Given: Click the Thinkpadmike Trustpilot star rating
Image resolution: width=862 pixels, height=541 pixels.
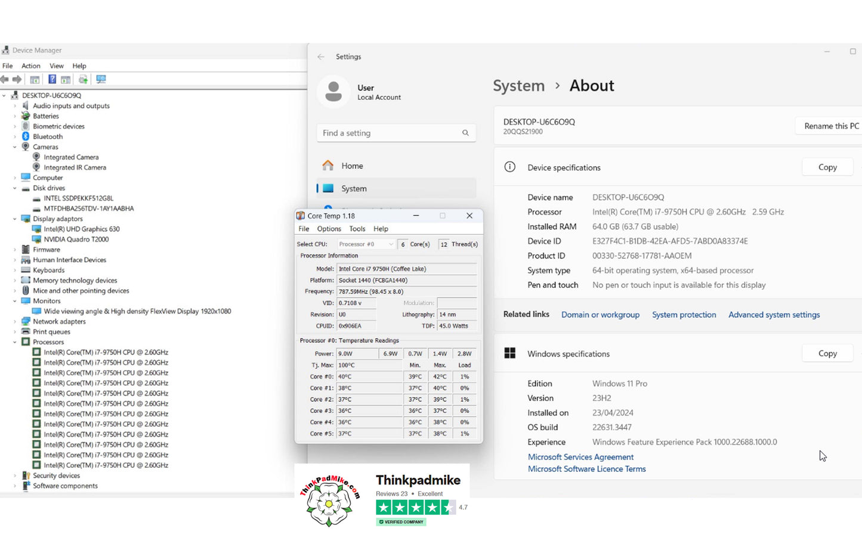Looking at the screenshot, I should [416, 508].
